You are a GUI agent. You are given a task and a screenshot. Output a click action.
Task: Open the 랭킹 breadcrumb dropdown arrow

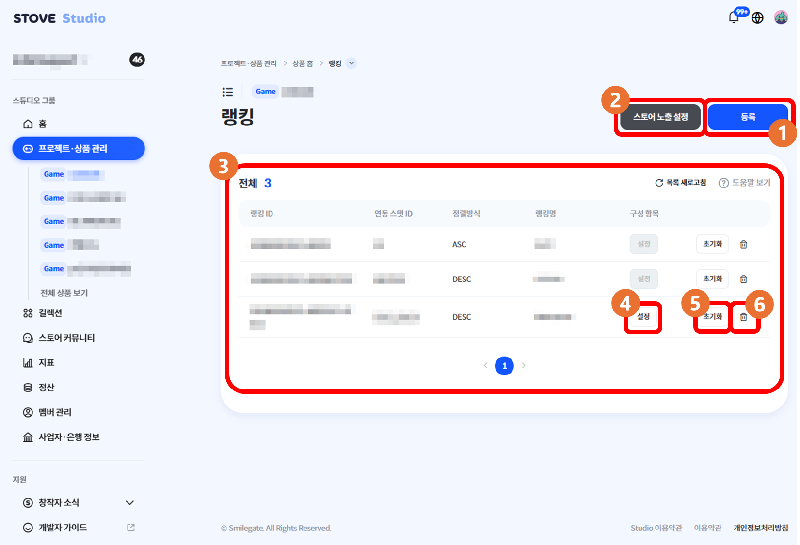coord(352,63)
